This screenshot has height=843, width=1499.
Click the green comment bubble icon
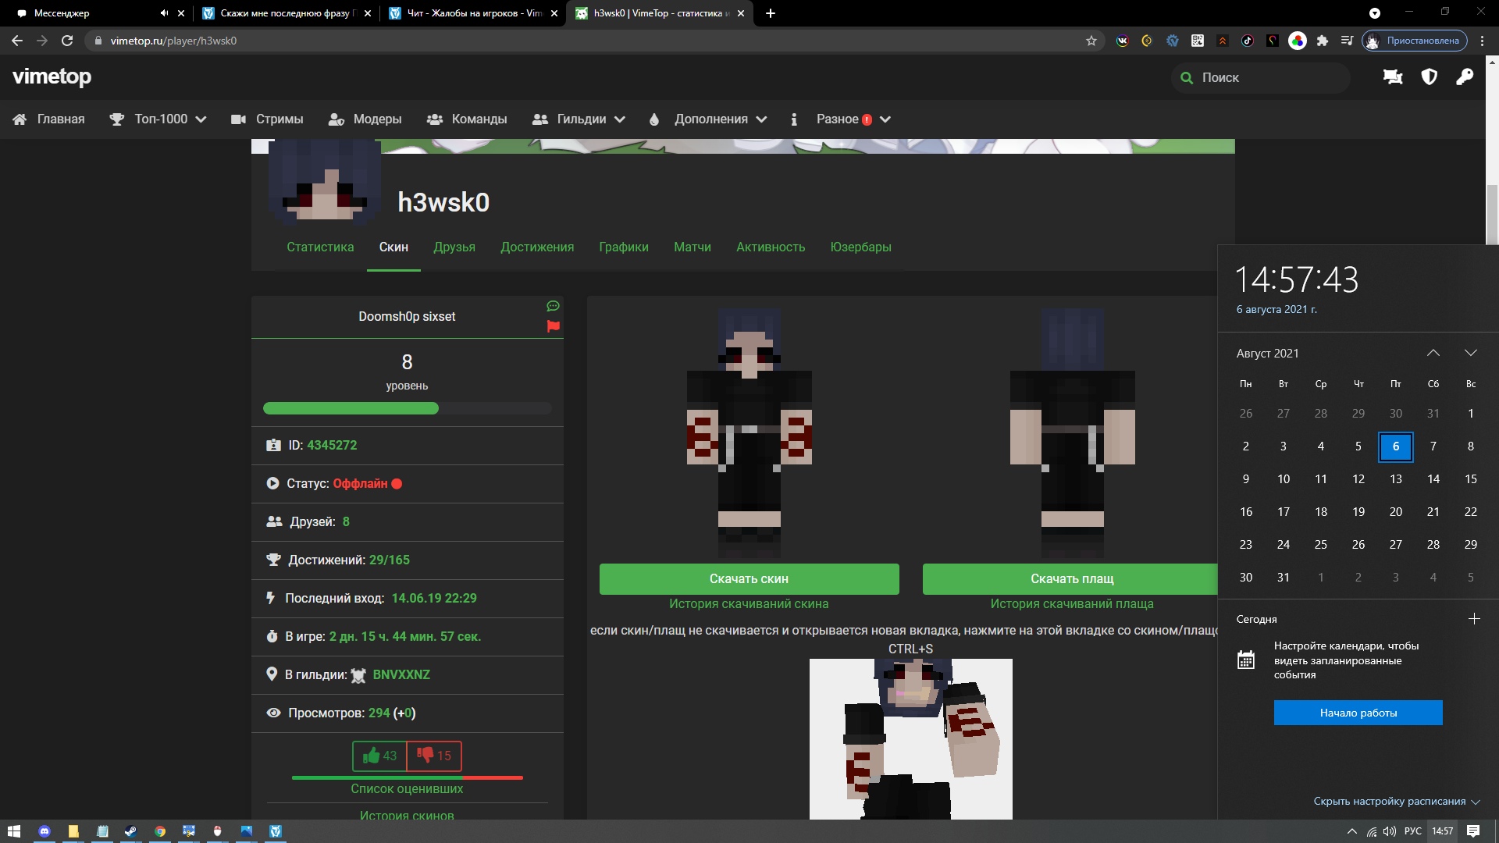click(x=553, y=306)
